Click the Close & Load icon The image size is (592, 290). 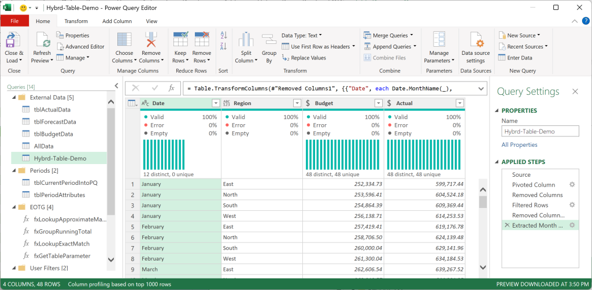coord(14,40)
